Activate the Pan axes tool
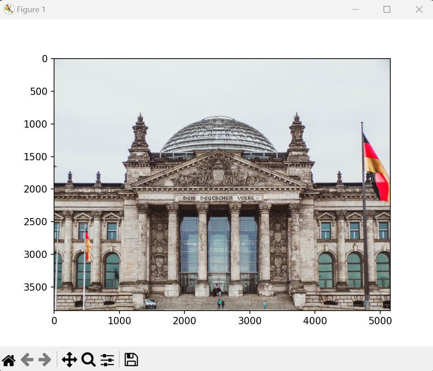Image resolution: width=433 pixels, height=371 pixels. coord(70,360)
